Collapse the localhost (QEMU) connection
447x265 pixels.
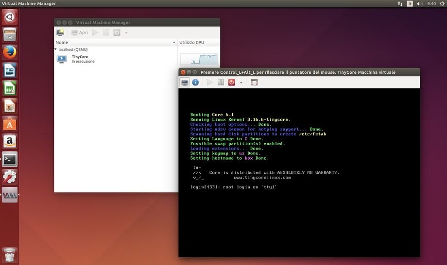click(x=56, y=50)
